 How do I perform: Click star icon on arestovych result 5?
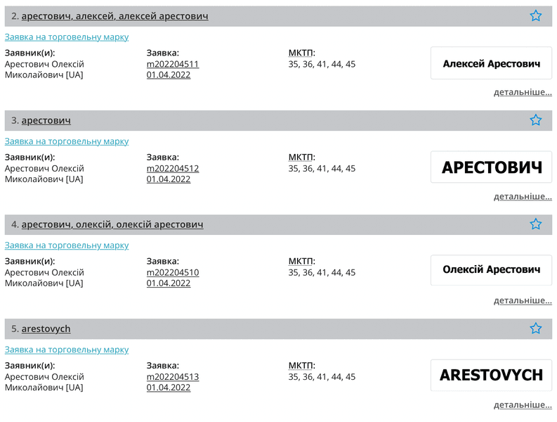click(535, 328)
